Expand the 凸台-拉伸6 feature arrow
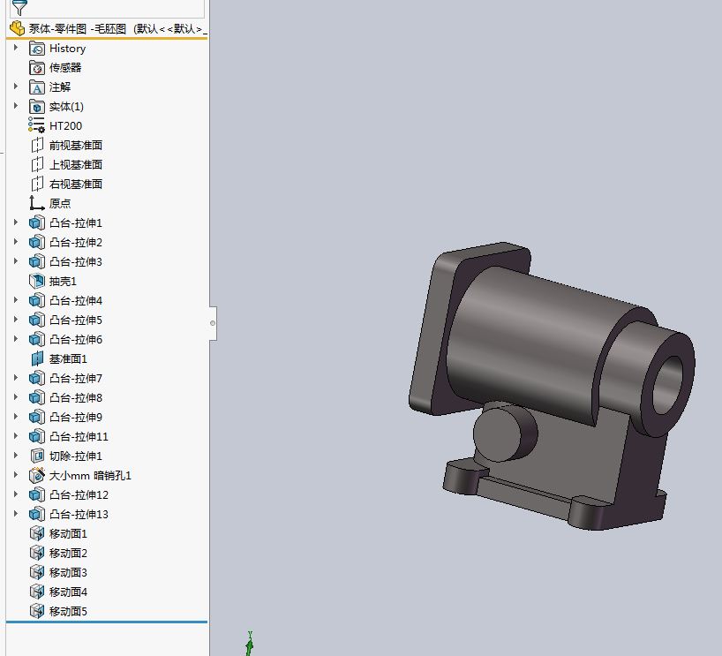The width and height of the screenshot is (722, 656). point(16,339)
